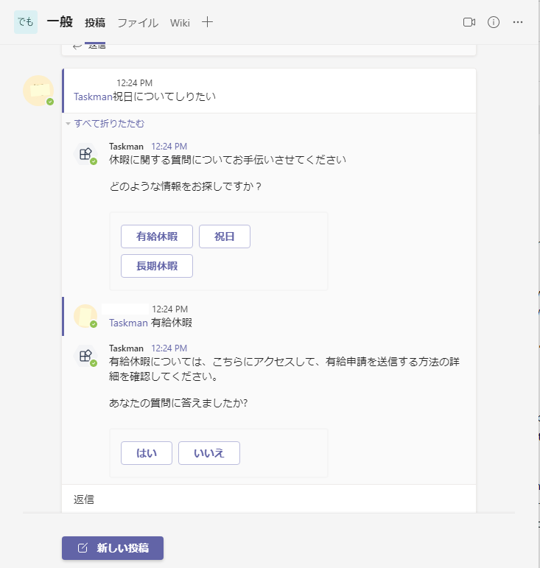Collapse the thread with すべて折りたたむ
This screenshot has height=568, width=540.
(x=109, y=124)
